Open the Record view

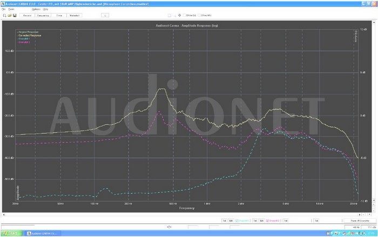coord(27,16)
